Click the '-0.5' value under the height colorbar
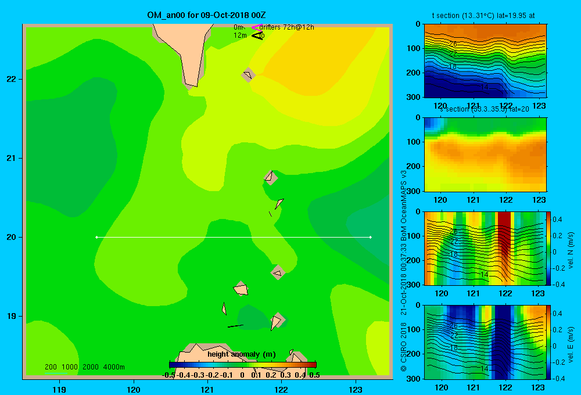Image resolution: width=581 pixels, height=395 pixels. [x=168, y=375]
